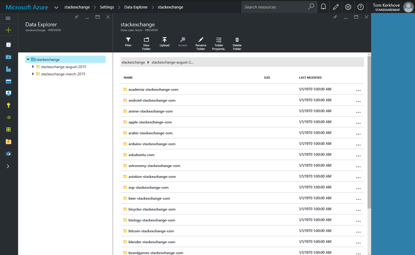Expand the stackexchange-august-2015 tree node

click(x=33, y=67)
